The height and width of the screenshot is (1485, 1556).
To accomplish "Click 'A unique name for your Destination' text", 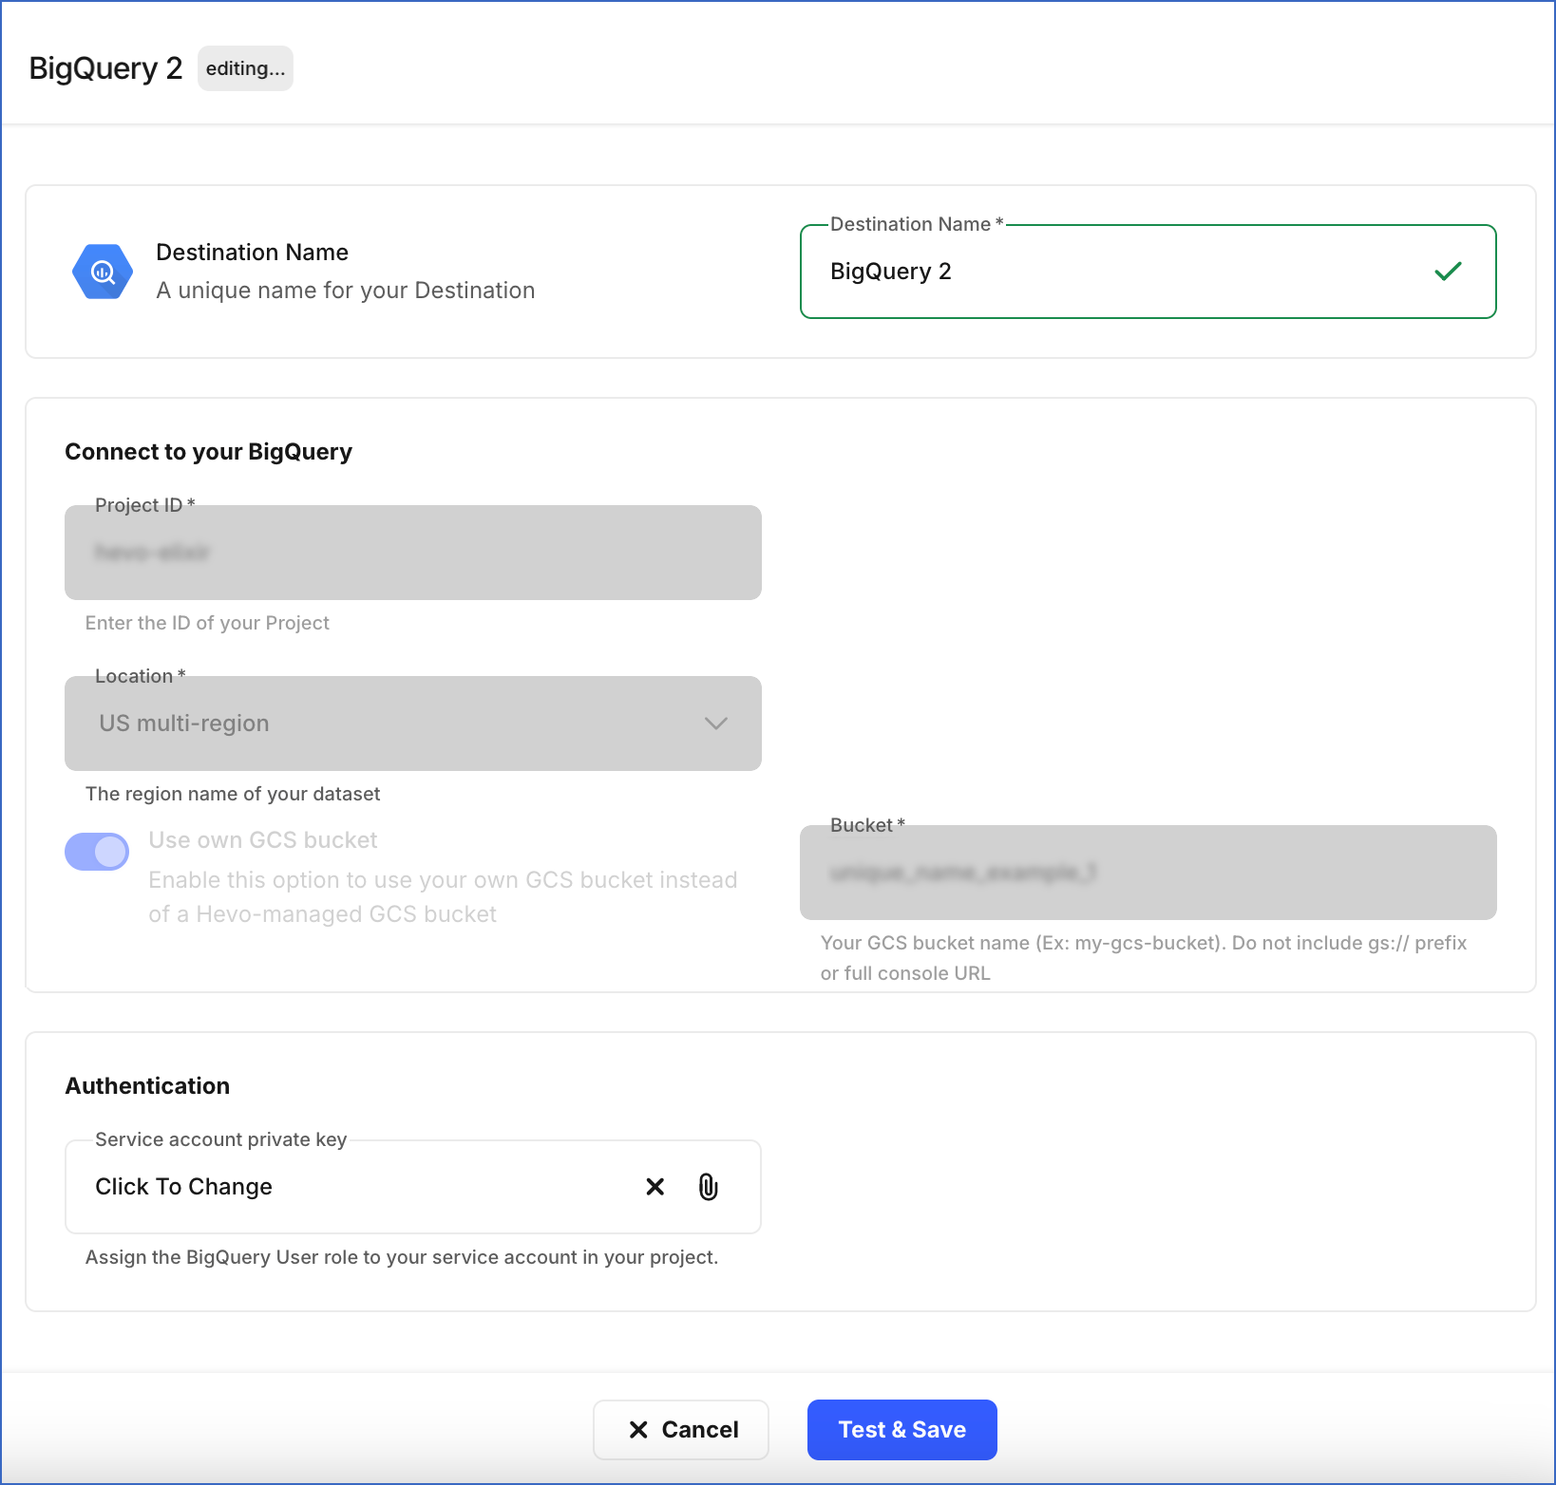I will point(346,291).
